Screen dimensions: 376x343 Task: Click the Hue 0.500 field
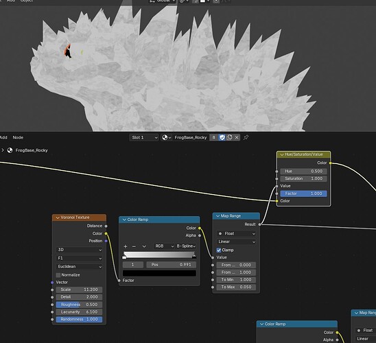coord(303,171)
